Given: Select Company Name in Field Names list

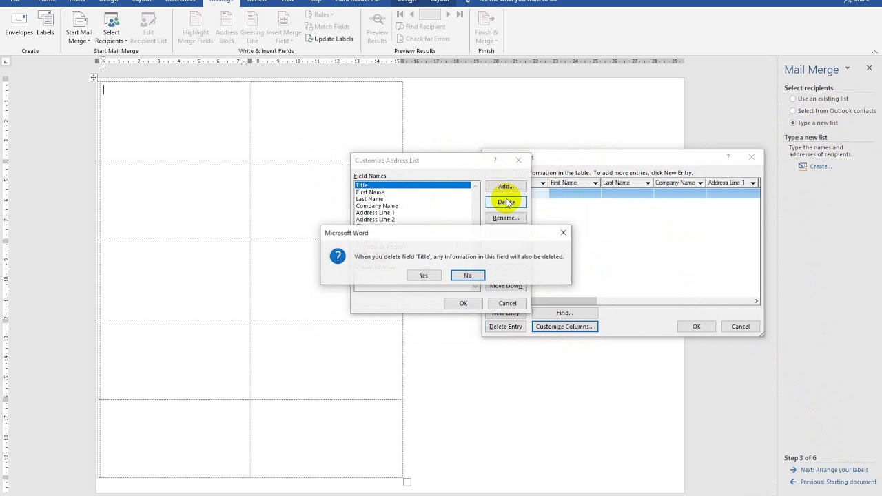Looking at the screenshot, I should click(413, 206).
